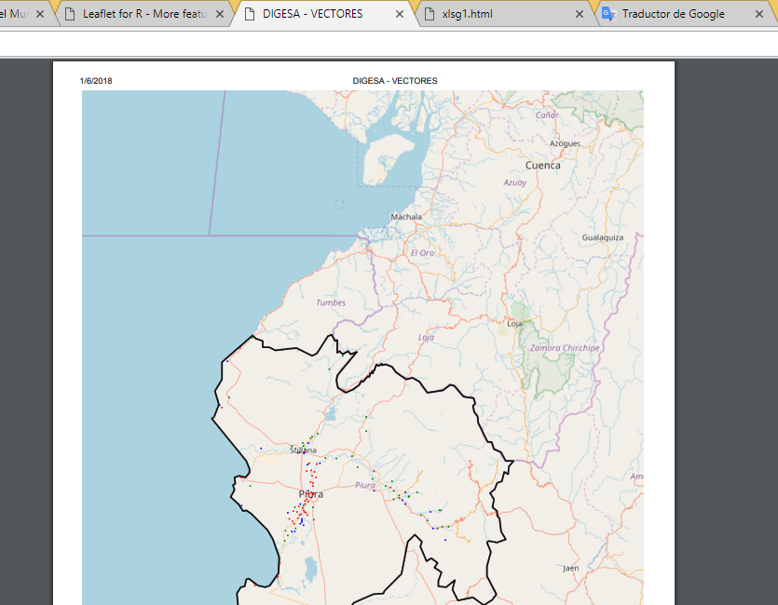778x605 pixels.
Task: Click the DIGESA tab page icon
Action: (x=250, y=14)
